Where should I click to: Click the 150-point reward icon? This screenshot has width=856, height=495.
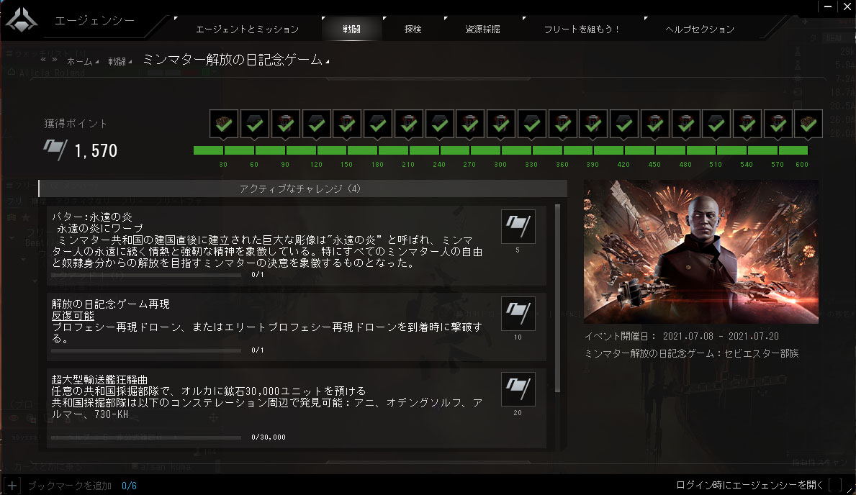(347, 124)
